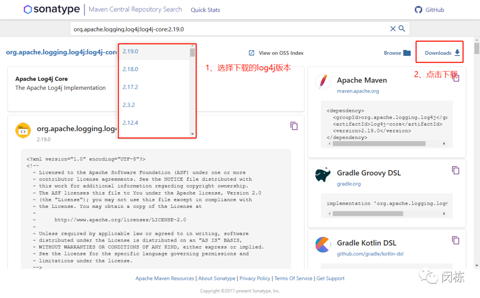Click the View on OSS Index link
Screen dimensions: 480x298
tap(281, 53)
